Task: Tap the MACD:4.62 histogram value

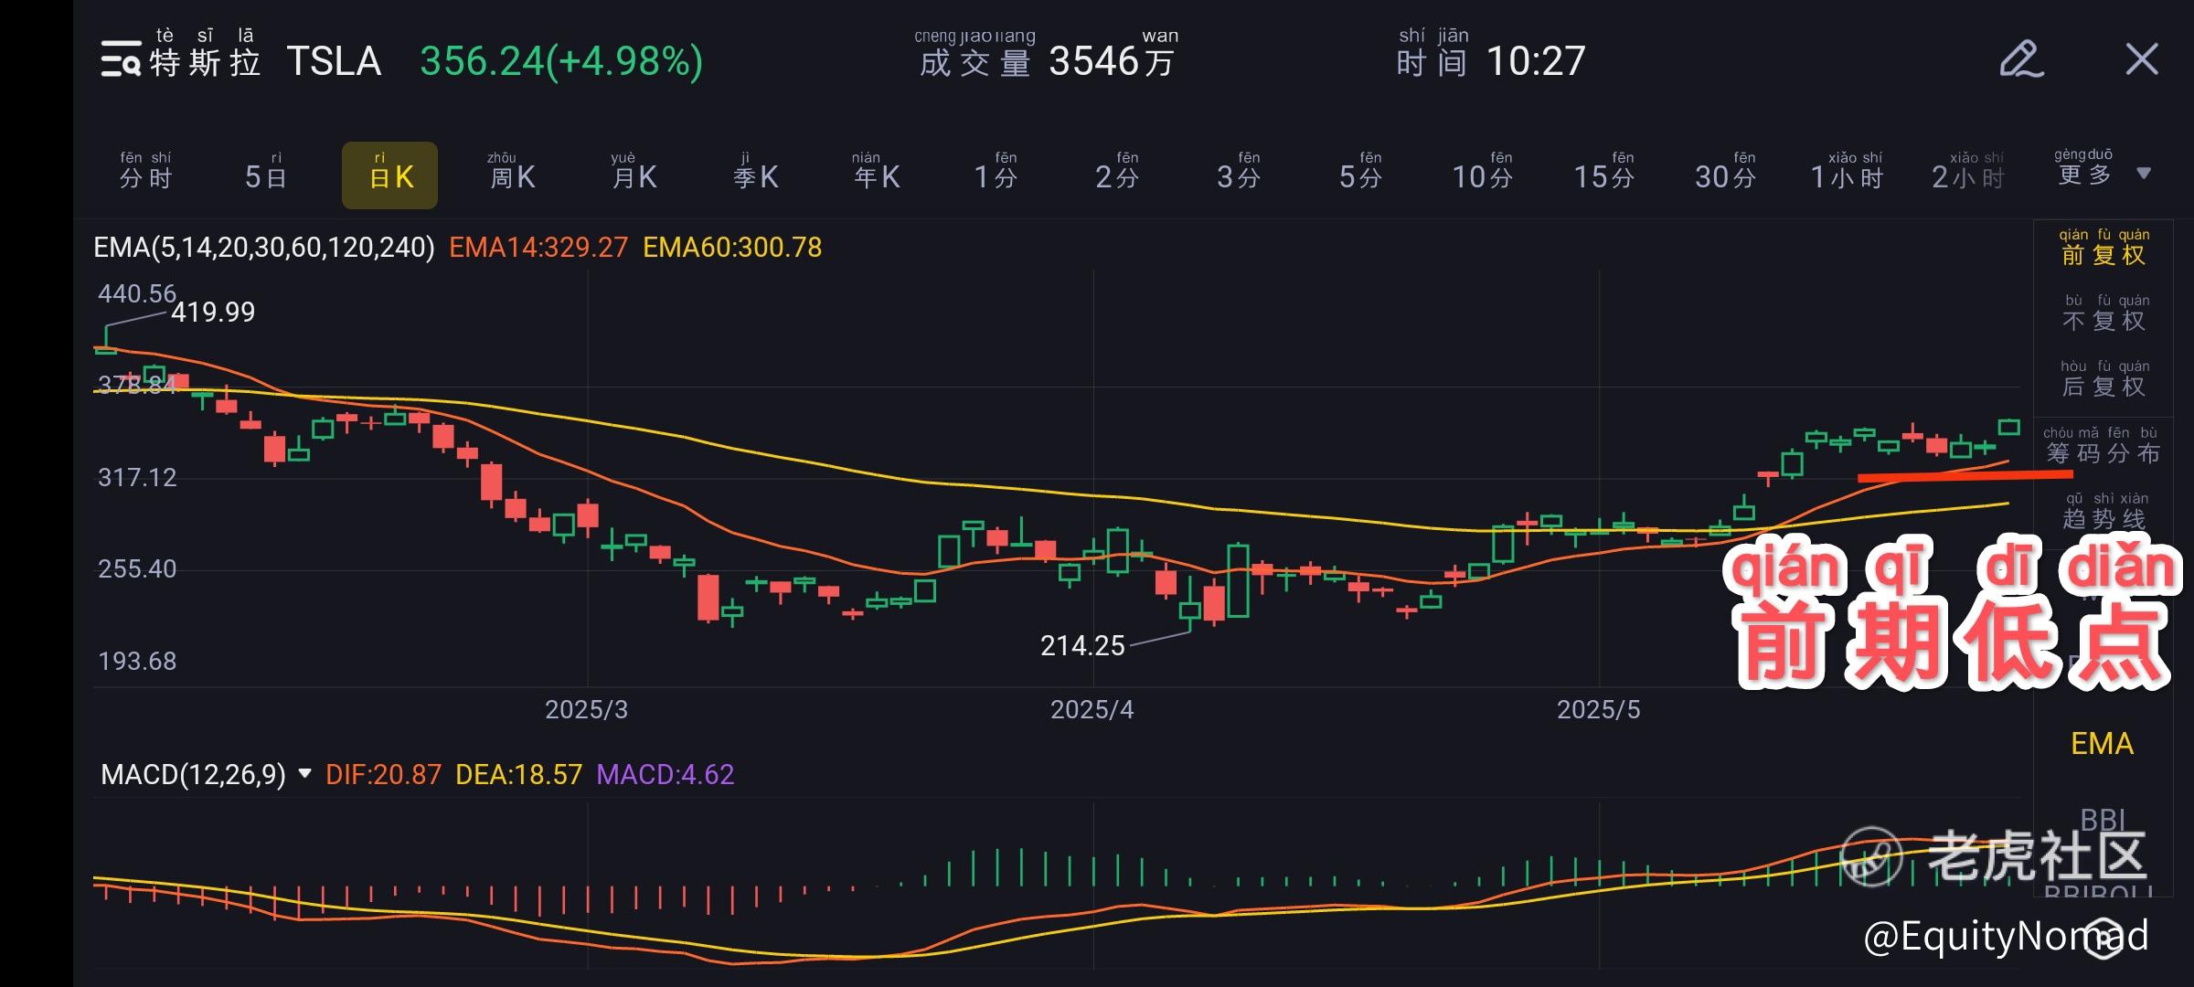Action: point(665,775)
